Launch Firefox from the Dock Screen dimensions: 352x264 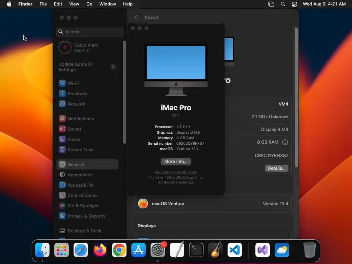point(100,250)
